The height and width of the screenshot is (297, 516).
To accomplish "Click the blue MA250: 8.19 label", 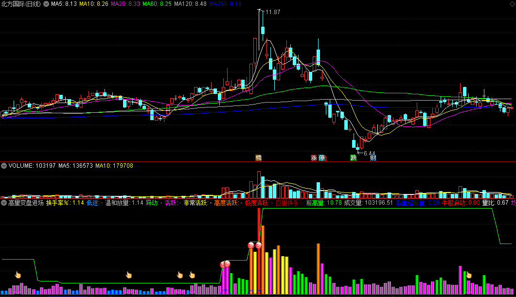I will tap(226, 4).
